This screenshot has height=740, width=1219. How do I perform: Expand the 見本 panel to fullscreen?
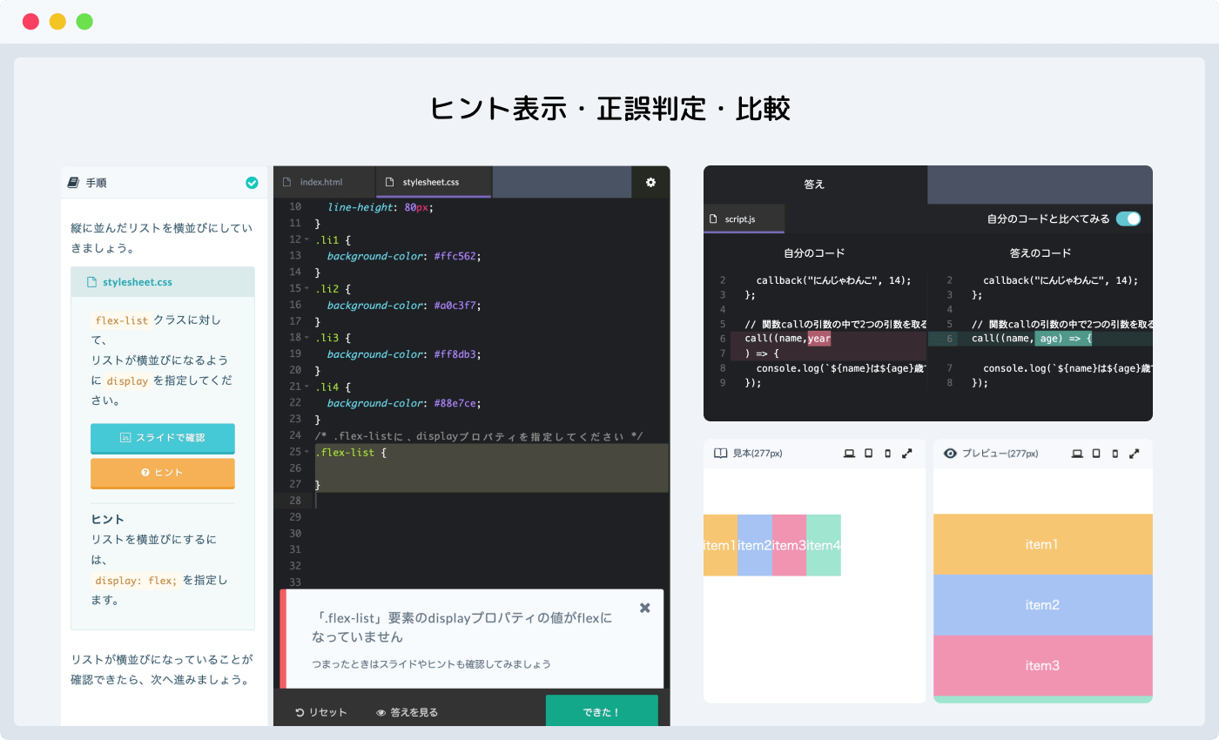(x=908, y=453)
